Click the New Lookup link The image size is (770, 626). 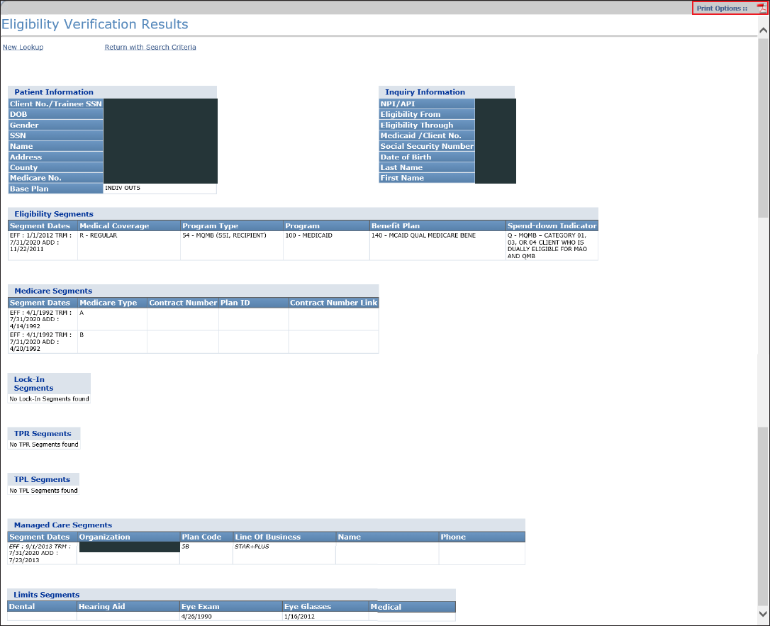tap(23, 47)
